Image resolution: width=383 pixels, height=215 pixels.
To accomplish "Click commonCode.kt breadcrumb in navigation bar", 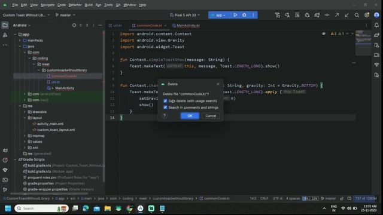I will point(215,198).
